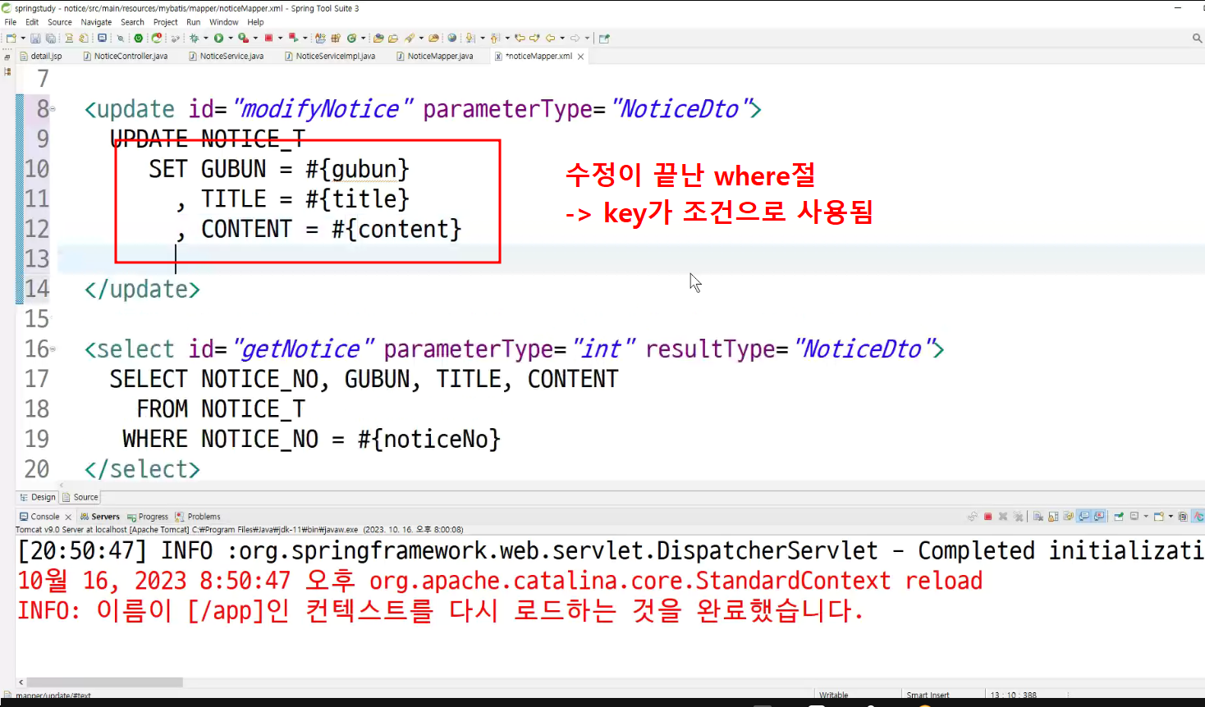Open the File menu
This screenshot has width=1205, height=707.
(11, 22)
